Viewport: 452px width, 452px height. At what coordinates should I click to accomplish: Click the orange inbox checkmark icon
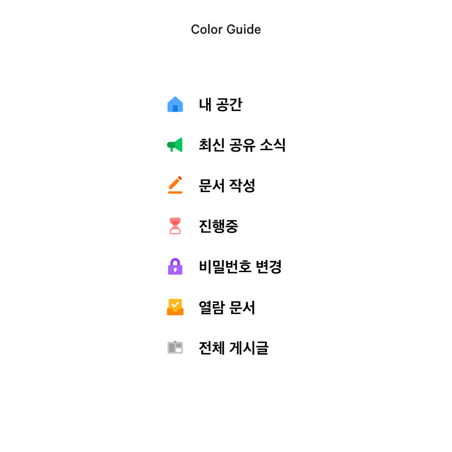point(175,307)
